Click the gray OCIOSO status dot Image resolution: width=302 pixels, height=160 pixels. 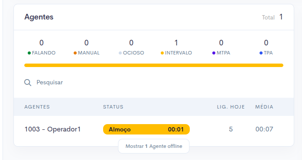120,53
